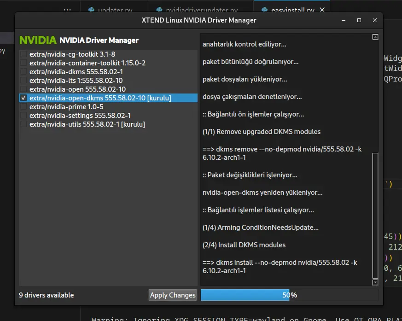Image resolution: width=402 pixels, height=321 pixels.
Task: Click the log scrollbar down arrow
Action: tap(375, 282)
